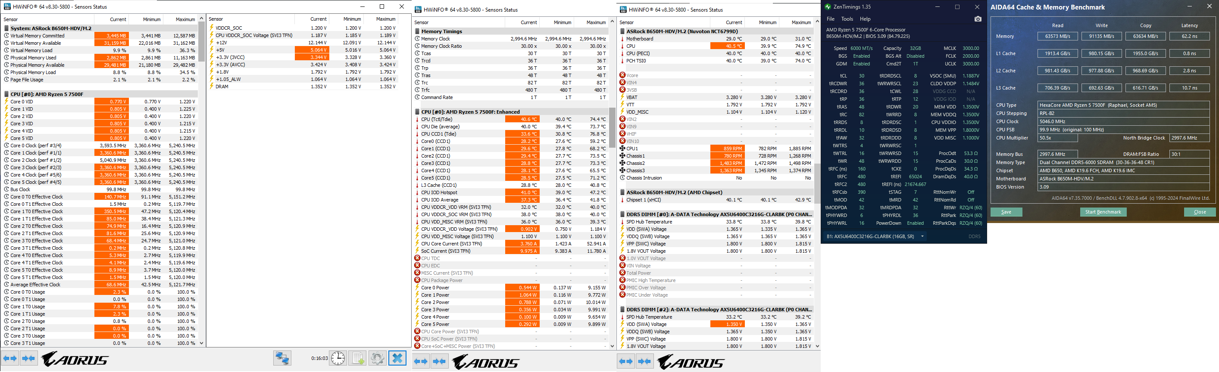Expand sensor columns in leftmost HWiNFO window
The width and height of the screenshot is (1219, 372).
coord(9,358)
